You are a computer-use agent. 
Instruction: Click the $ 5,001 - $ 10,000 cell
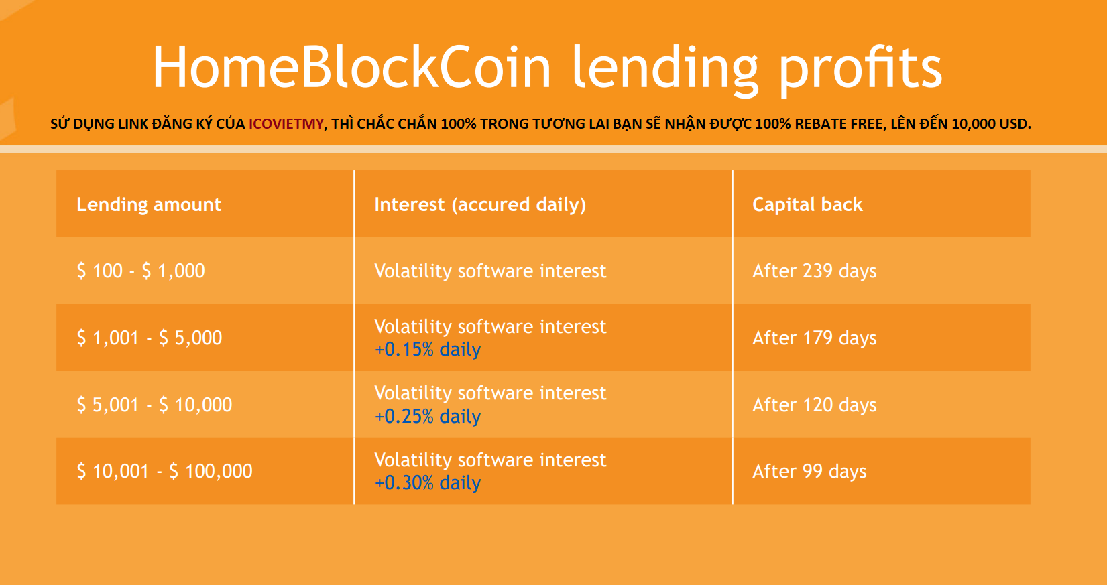point(154,405)
